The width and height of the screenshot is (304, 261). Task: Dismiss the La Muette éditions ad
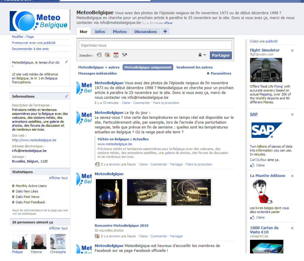[292, 176]
